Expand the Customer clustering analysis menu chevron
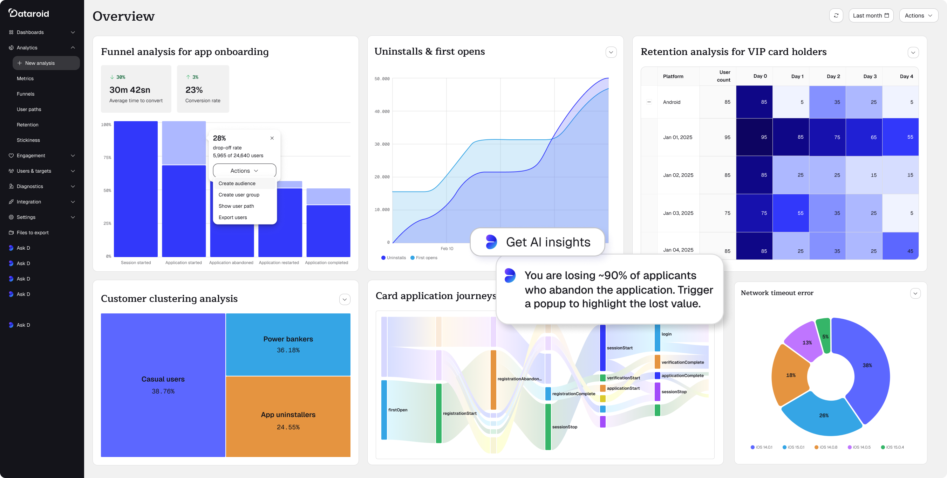 coord(345,299)
